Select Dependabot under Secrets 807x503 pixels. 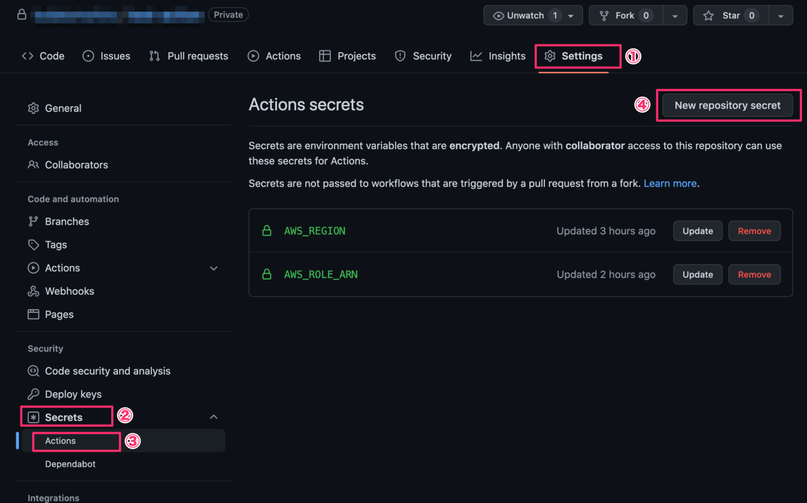(70, 464)
